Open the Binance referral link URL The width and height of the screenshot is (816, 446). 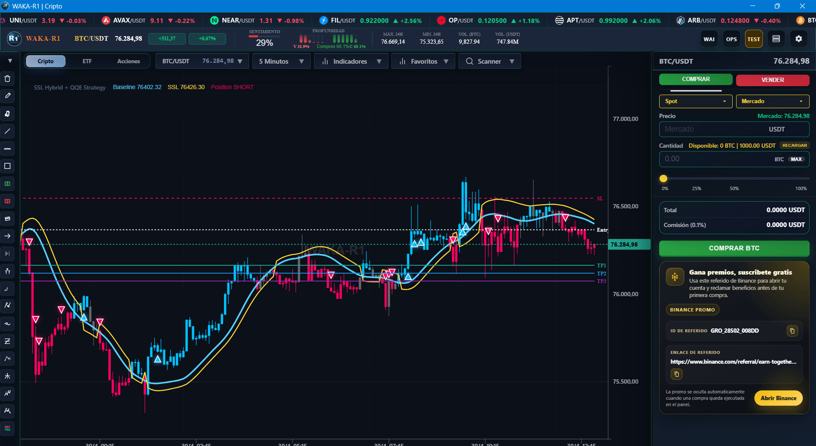pyautogui.click(x=733, y=362)
